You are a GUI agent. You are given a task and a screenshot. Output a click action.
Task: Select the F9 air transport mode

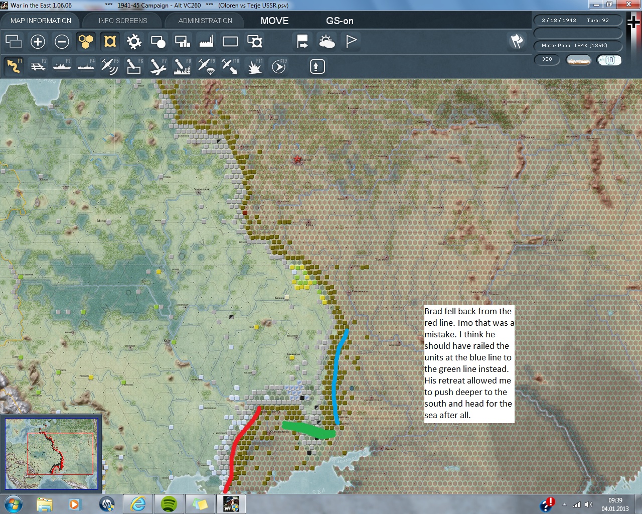[206, 66]
